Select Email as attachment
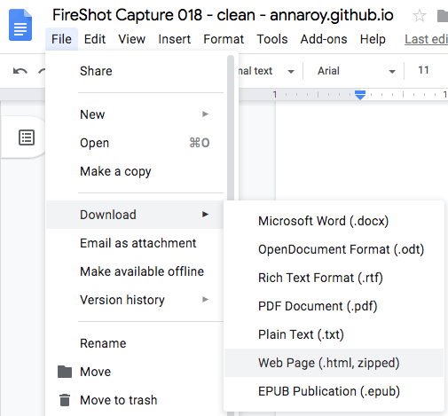 click(135, 243)
